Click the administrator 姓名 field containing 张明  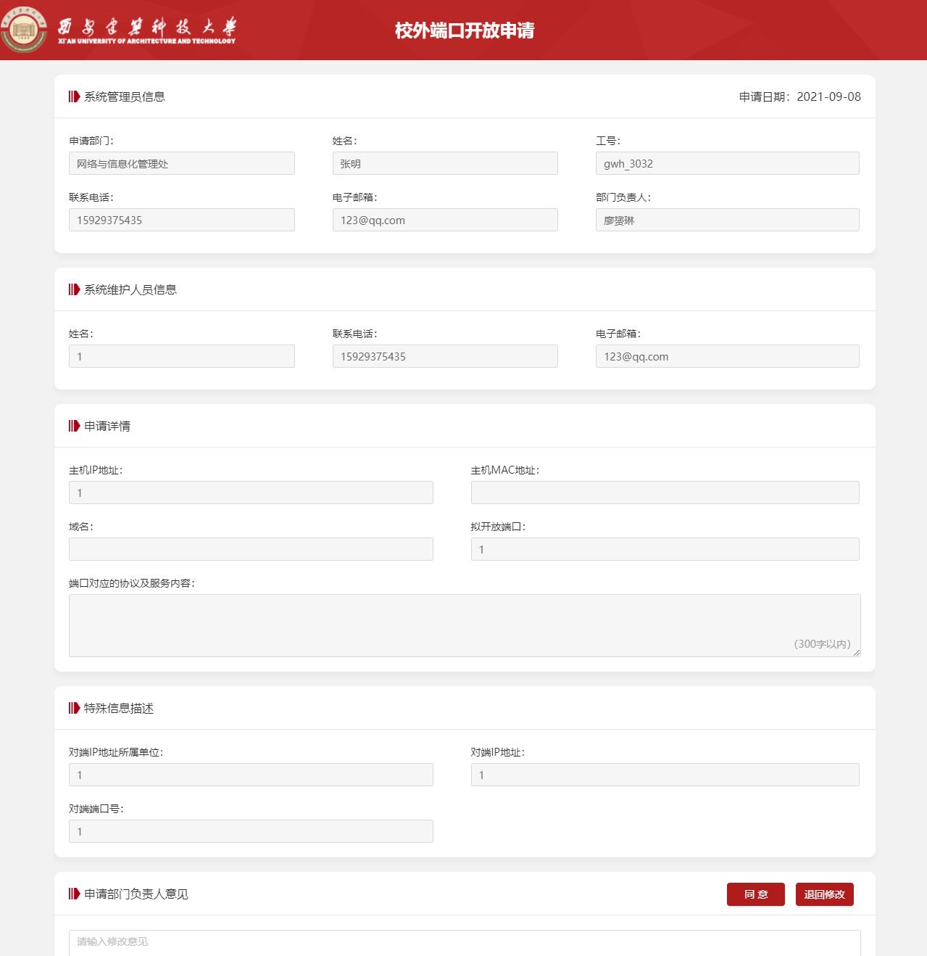[445, 163]
